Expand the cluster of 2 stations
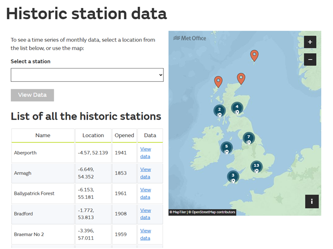333x249 pixels. coord(219,110)
